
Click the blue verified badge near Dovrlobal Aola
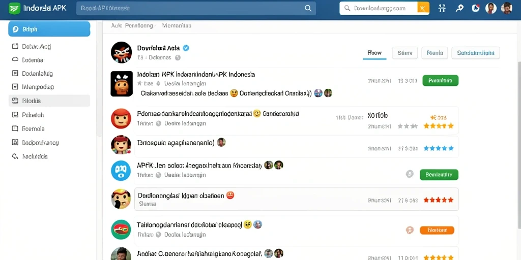pyautogui.click(x=186, y=48)
